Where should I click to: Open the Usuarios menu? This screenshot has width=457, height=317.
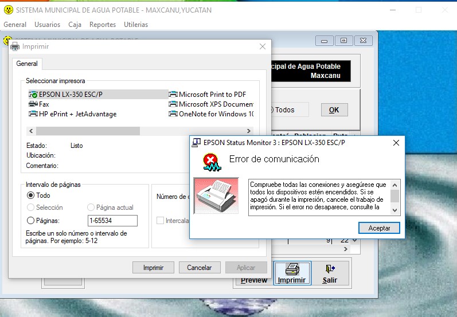[x=47, y=25]
